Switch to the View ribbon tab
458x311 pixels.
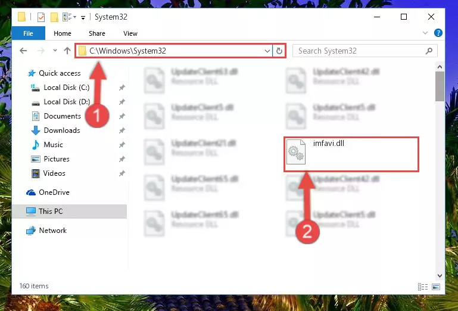click(x=130, y=33)
